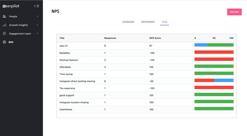Select the Missing Features tag row
This screenshot has width=247, height=136.
click(69, 60)
